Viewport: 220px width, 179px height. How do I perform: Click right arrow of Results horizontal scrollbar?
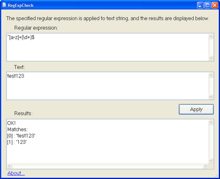[x=206, y=166]
